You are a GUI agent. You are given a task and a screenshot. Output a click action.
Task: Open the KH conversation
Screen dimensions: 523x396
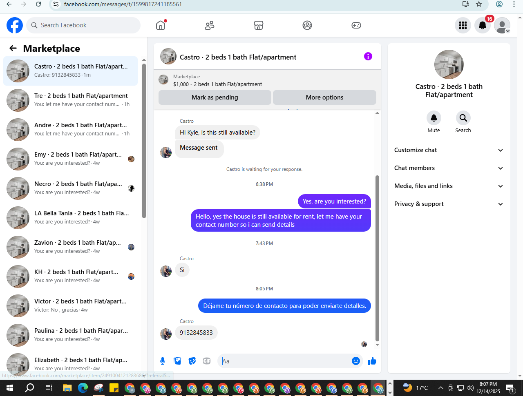(x=71, y=277)
